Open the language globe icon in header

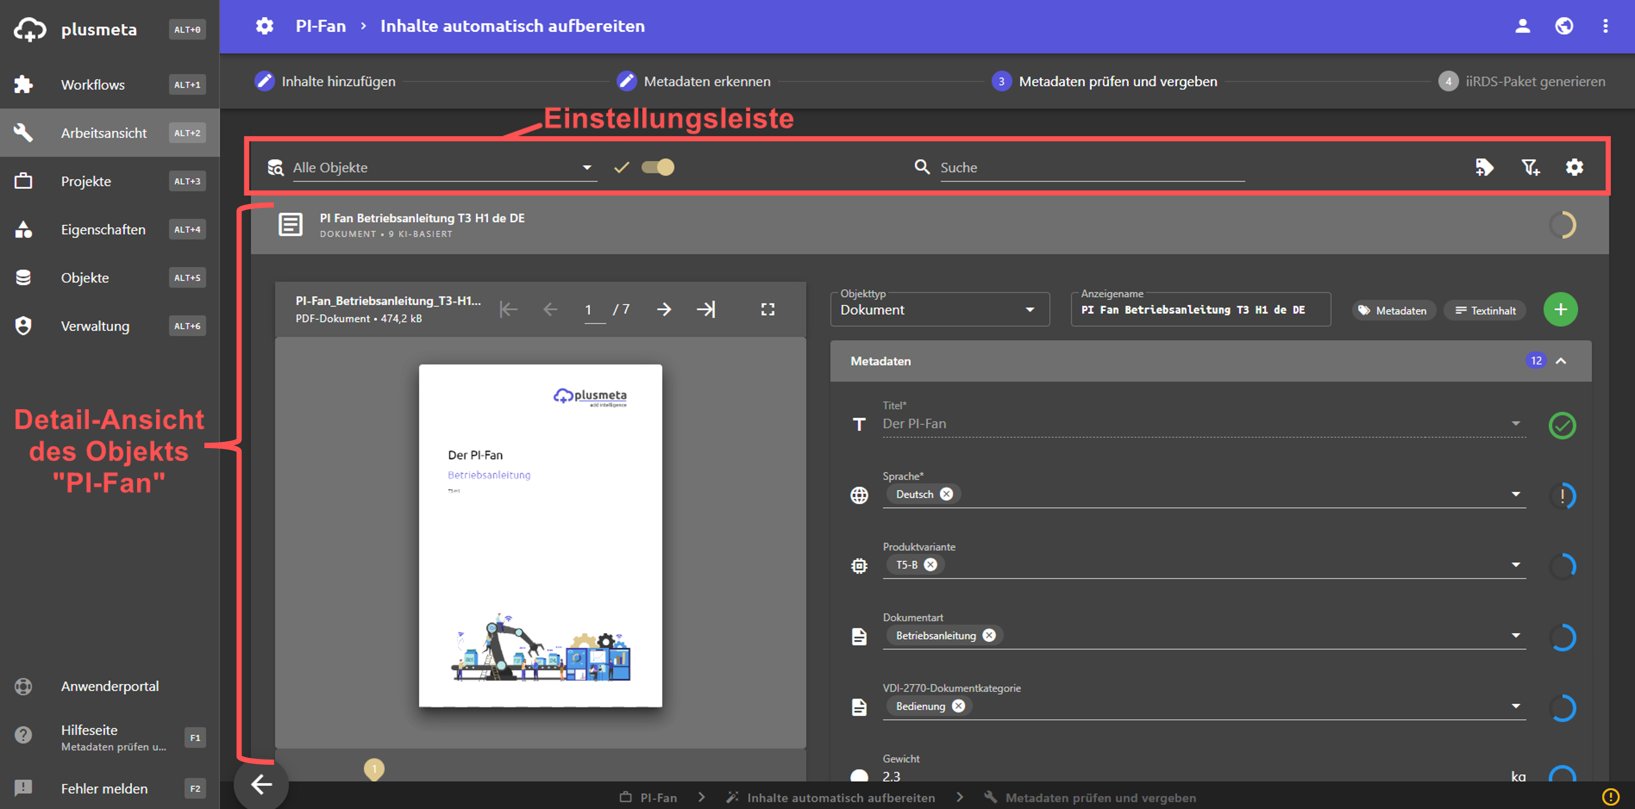[1564, 26]
